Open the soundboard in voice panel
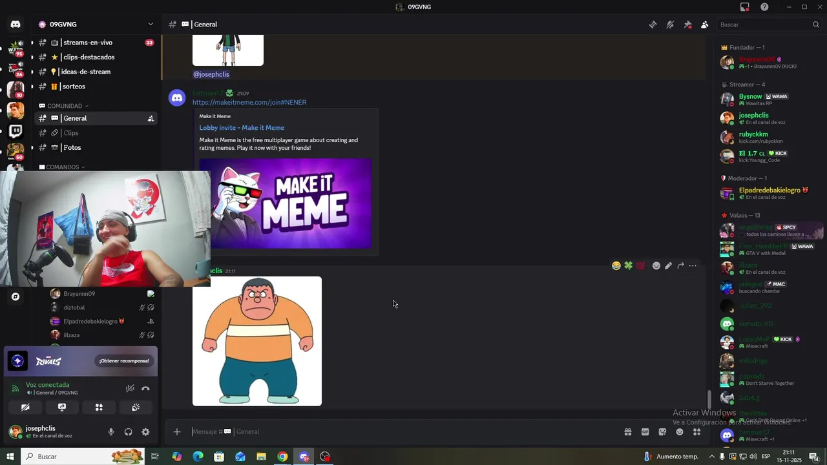 point(136,408)
